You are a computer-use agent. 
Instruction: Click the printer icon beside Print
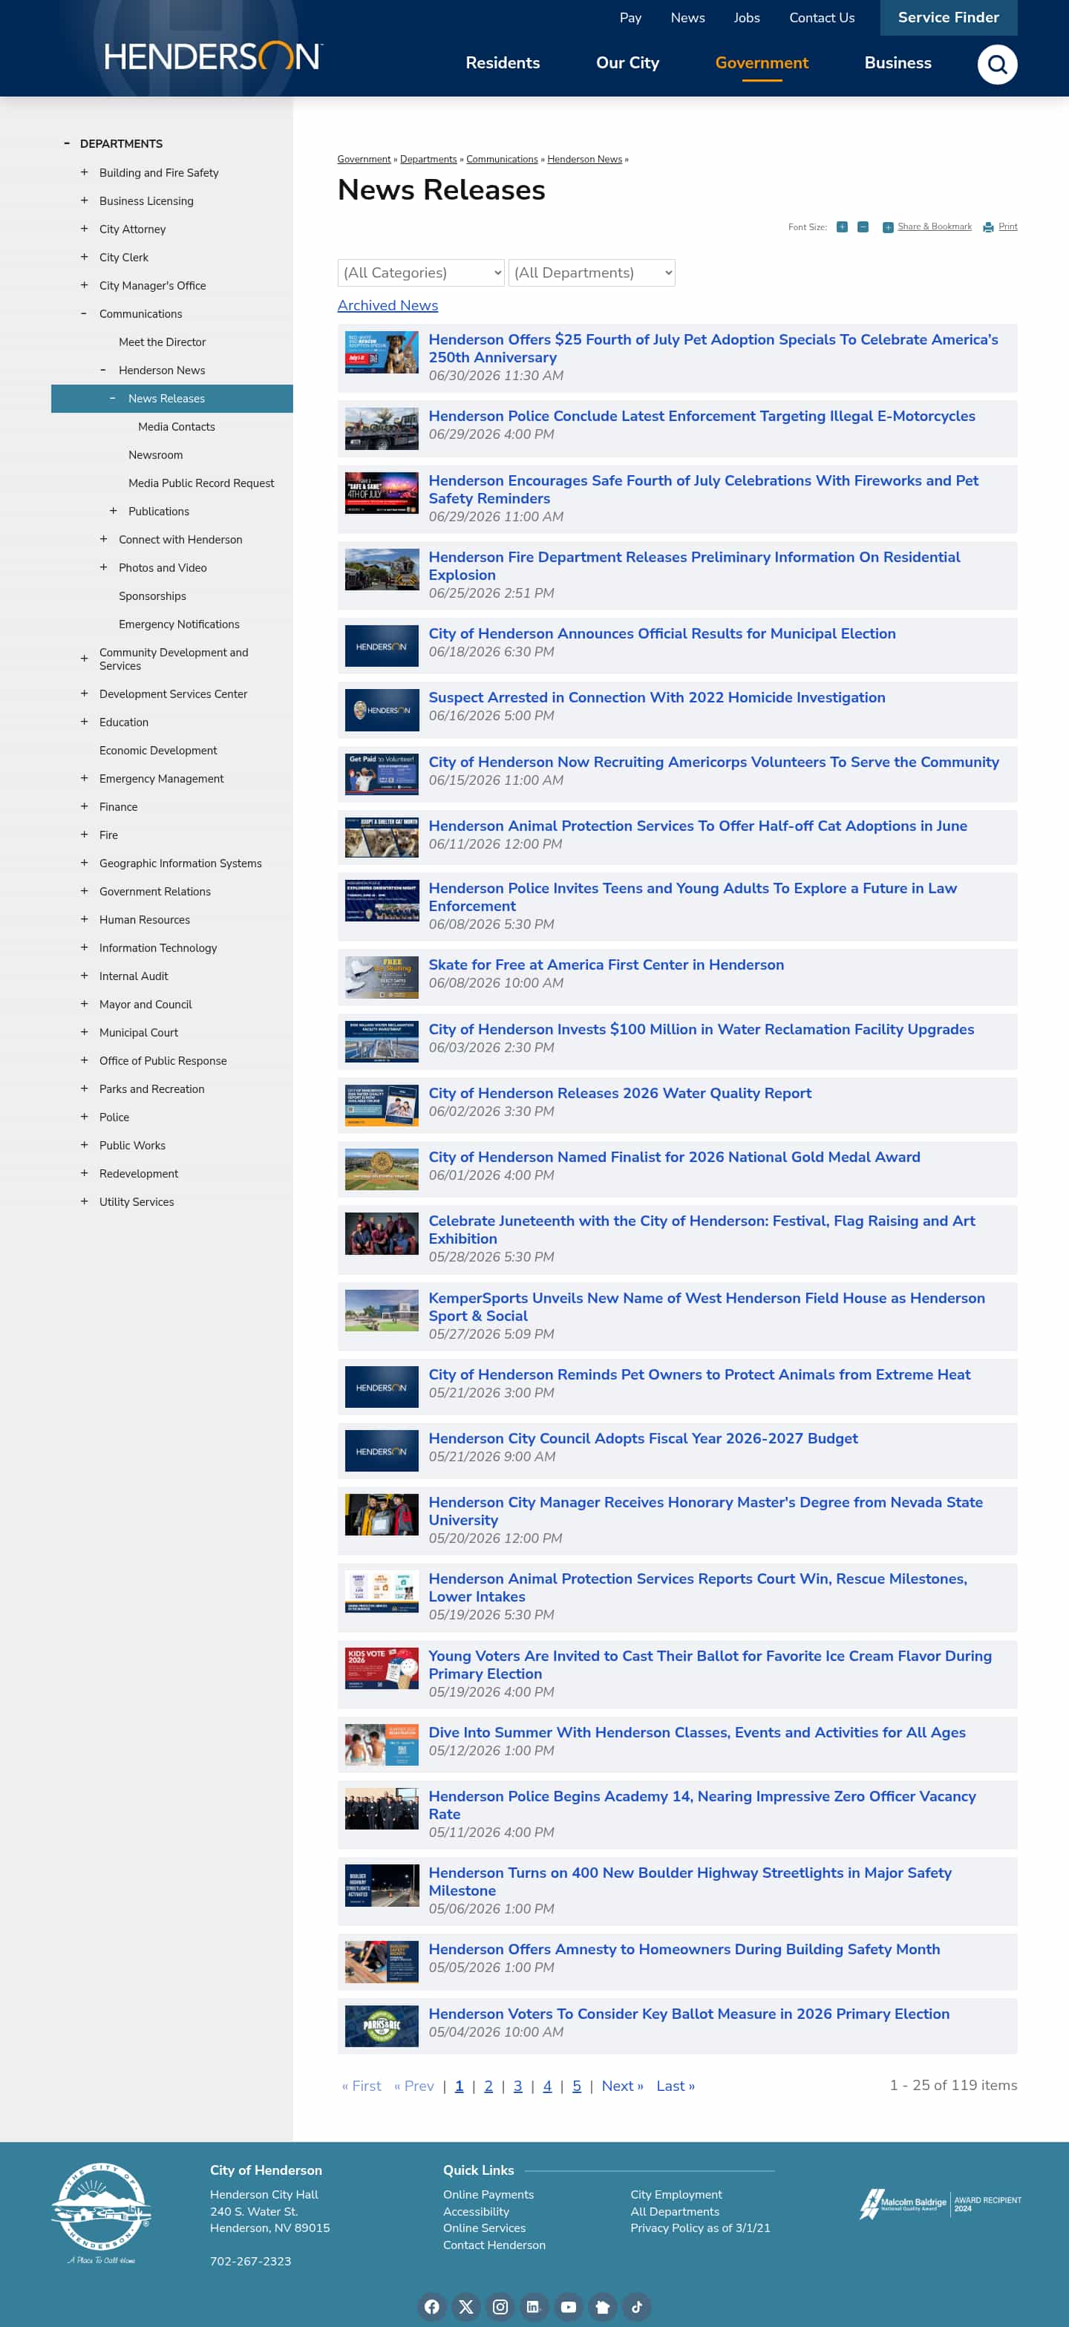click(988, 226)
